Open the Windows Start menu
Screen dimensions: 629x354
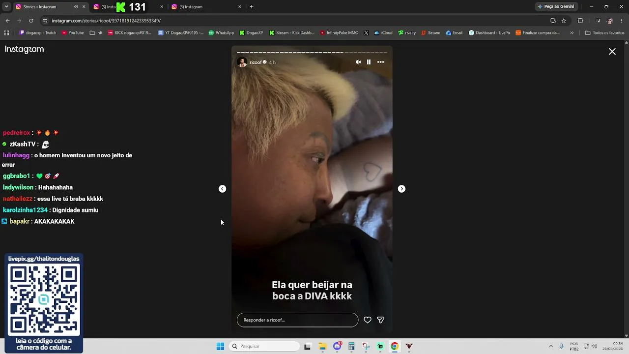tap(220, 346)
